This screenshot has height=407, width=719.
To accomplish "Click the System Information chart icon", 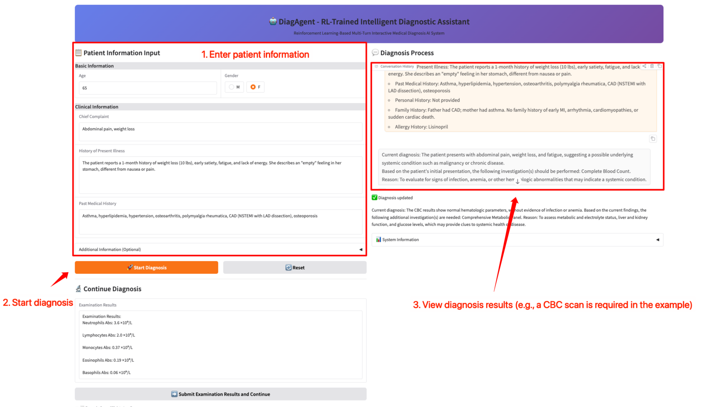I will 378,240.
